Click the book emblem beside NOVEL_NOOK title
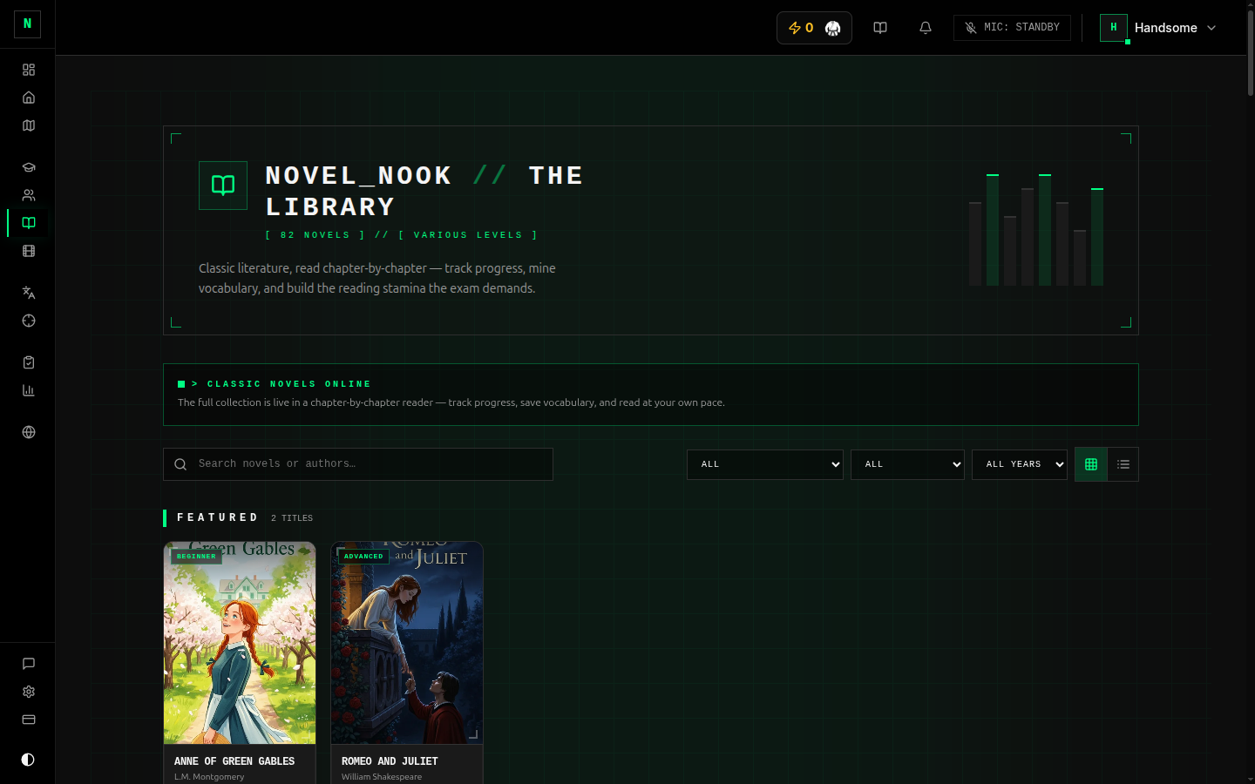Viewport: 1255px width, 784px height. (x=223, y=186)
